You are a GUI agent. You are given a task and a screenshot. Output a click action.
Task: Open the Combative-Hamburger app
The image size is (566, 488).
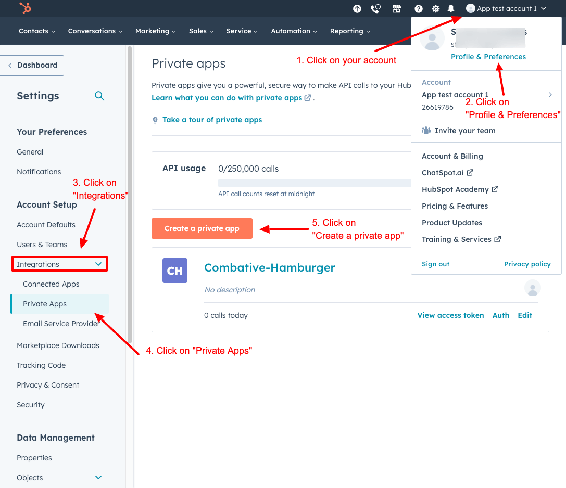(270, 267)
